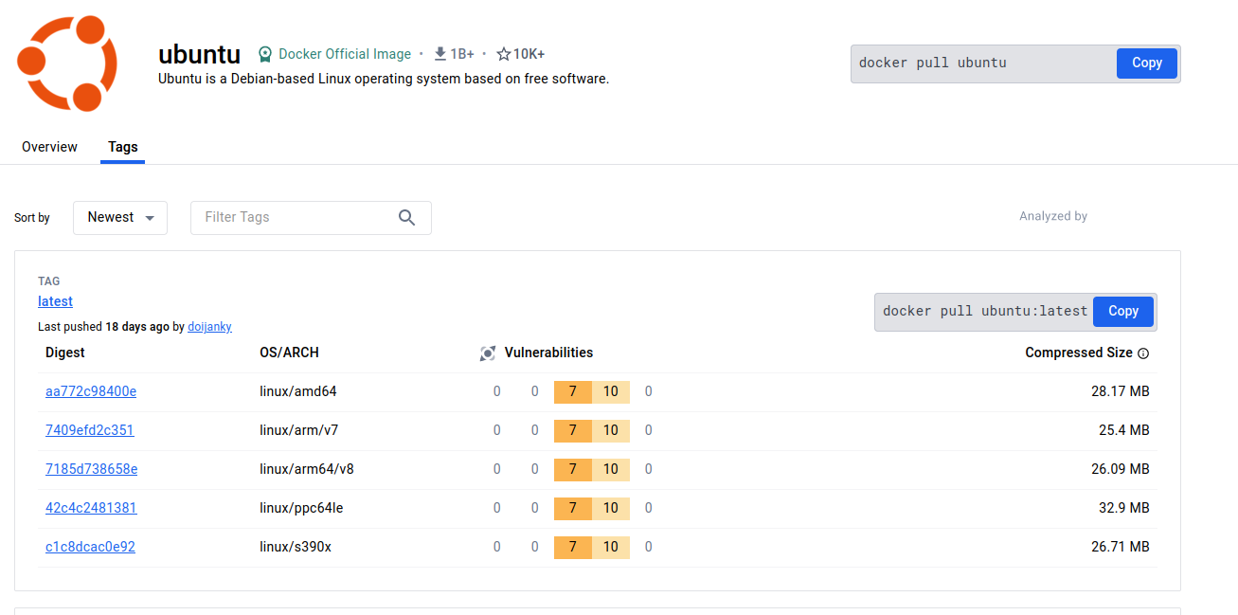Image resolution: width=1238 pixels, height=615 pixels.
Task: Open the latest tag link
Action: (x=55, y=301)
